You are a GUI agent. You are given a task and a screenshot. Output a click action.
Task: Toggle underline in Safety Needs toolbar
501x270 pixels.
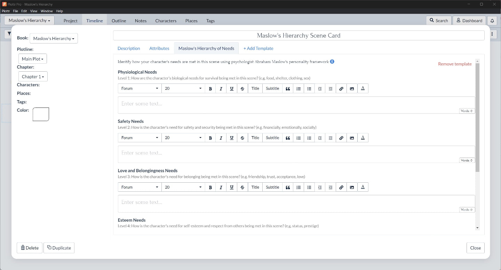[x=232, y=138]
